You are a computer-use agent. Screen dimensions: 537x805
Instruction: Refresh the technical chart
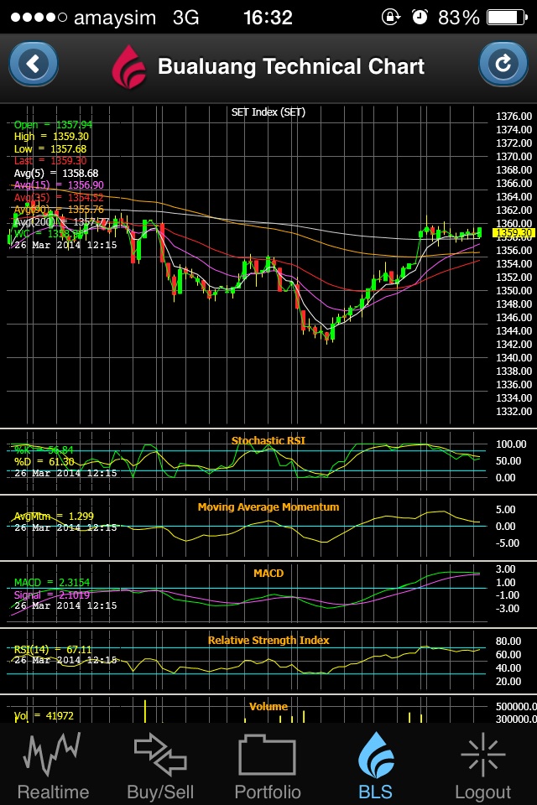(x=503, y=65)
